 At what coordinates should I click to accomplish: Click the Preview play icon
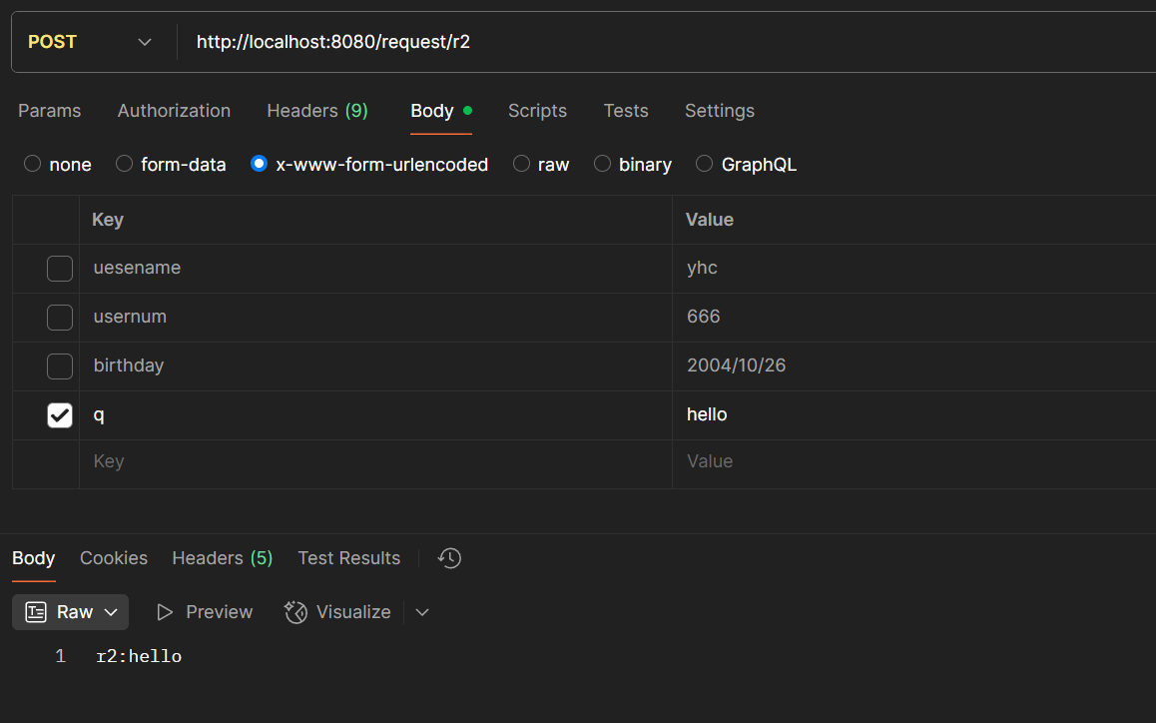click(165, 612)
